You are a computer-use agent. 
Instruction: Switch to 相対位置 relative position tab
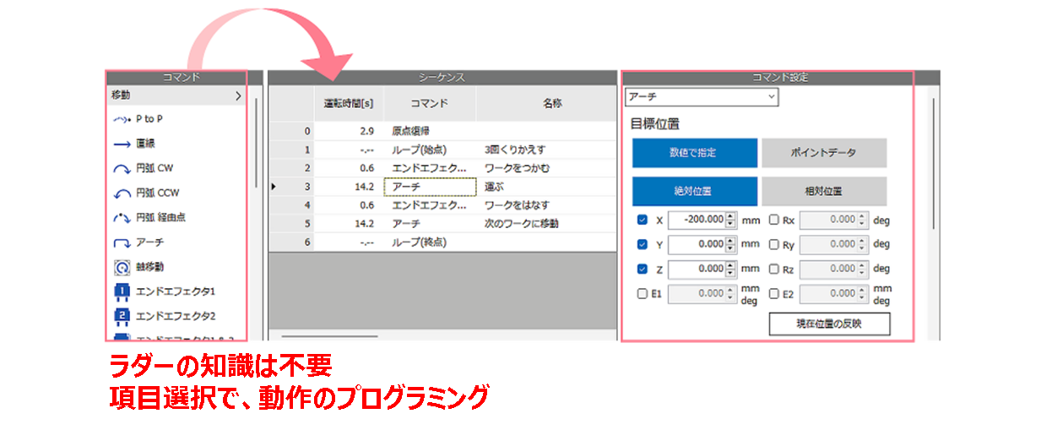point(823,191)
